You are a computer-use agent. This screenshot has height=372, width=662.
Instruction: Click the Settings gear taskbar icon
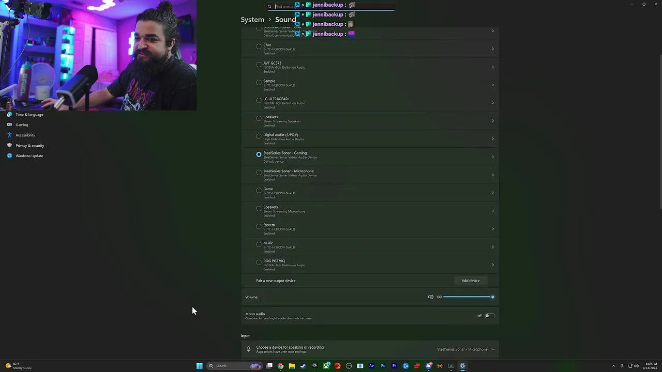coord(462,366)
